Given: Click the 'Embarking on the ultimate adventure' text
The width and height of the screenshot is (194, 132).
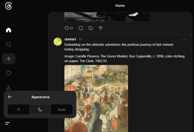Looking at the screenshot, I should pos(119,47).
